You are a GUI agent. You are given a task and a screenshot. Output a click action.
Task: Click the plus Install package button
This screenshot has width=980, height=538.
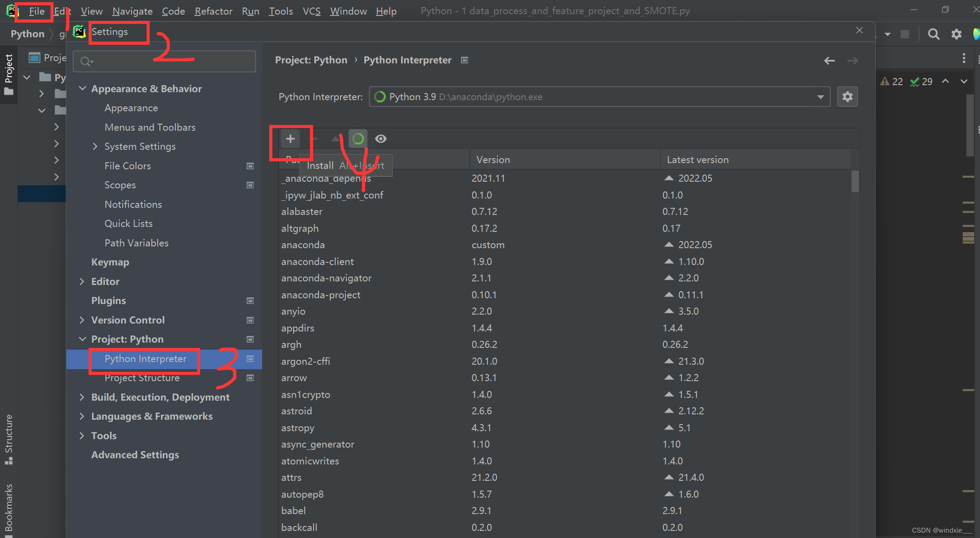point(290,139)
